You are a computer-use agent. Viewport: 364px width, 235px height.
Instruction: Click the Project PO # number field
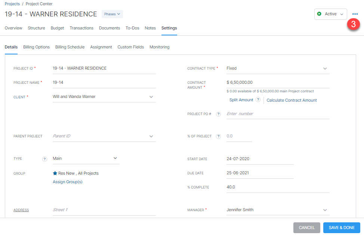coord(278,114)
